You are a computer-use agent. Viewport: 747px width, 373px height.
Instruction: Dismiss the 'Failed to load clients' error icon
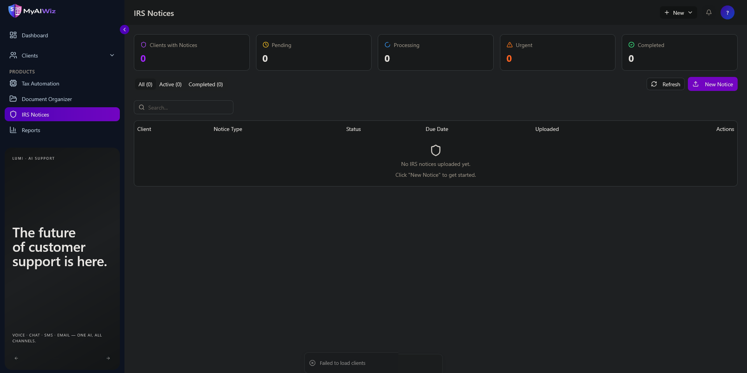[312, 363]
